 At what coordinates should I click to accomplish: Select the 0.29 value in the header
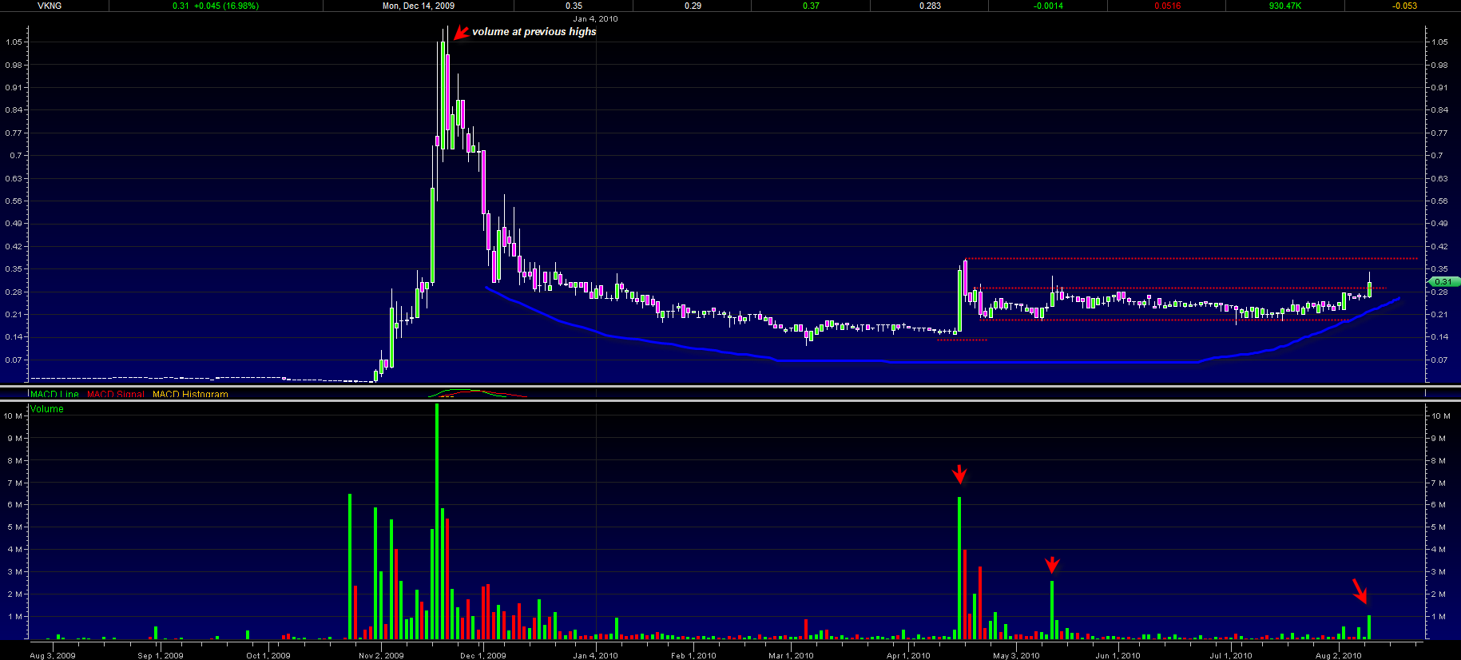click(693, 6)
